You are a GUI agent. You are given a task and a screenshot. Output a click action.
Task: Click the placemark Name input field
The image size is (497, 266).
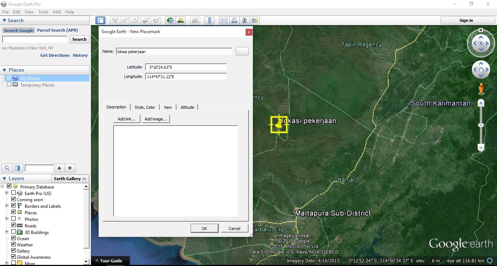(174, 52)
